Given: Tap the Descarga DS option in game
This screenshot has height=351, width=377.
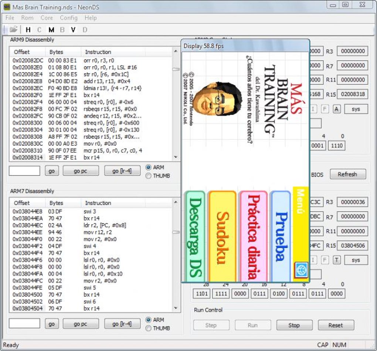Looking at the screenshot, I should pos(195,236).
